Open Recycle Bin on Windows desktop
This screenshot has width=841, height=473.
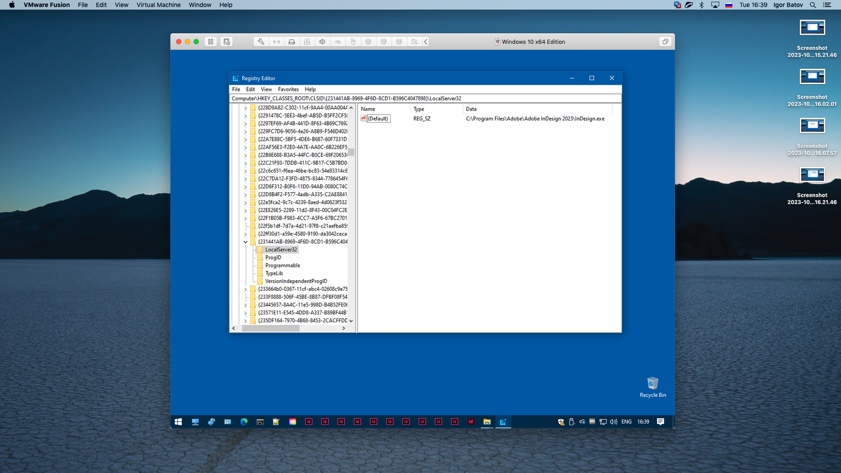coord(653,384)
